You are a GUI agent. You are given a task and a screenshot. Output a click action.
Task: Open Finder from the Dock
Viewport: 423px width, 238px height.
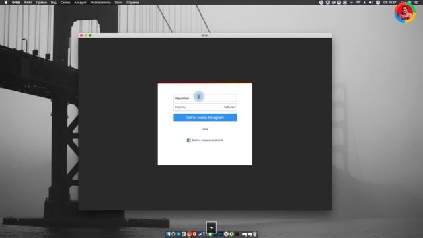(168, 234)
